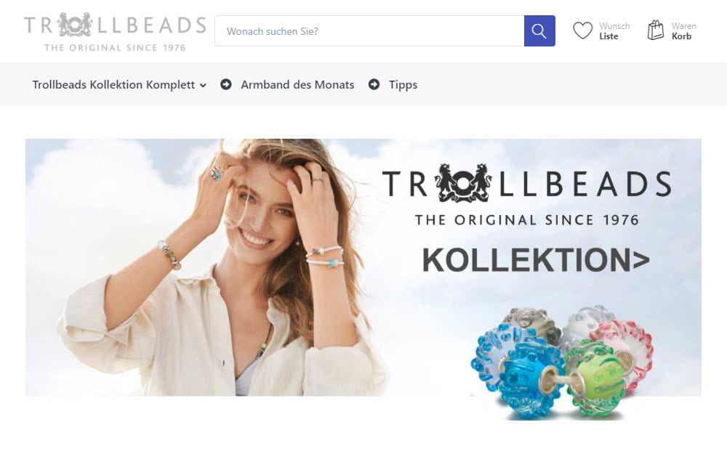Image resolution: width=727 pixels, height=454 pixels.
Task: Click THE ORIGINAL SINCE 1976 header tagline
Action: tap(115, 48)
